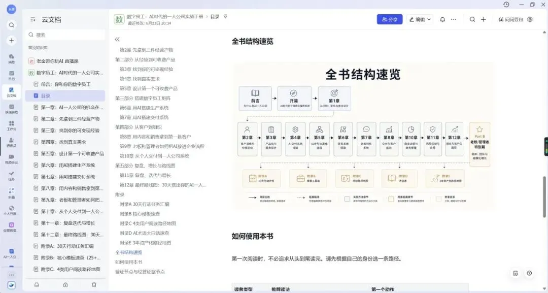Click the pin icon next to the 目录 breadcrumb
Screen dimensions: 548x293
[x=225, y=16]
